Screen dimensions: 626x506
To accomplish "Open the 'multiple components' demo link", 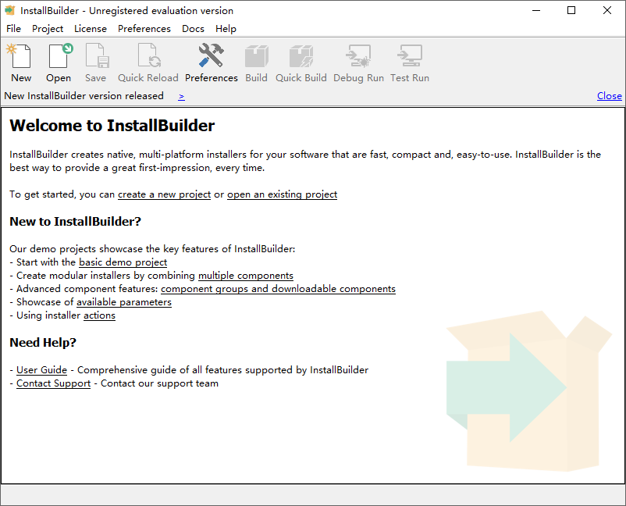I will (x=246, y=276).
